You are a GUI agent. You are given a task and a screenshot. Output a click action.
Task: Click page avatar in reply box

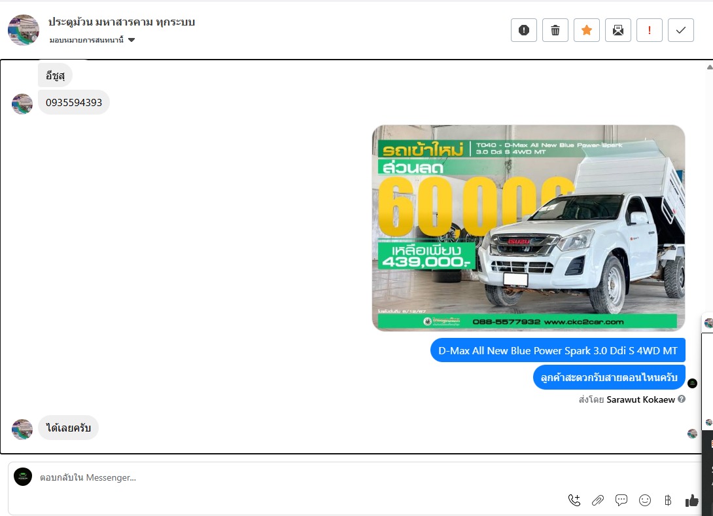23,477
